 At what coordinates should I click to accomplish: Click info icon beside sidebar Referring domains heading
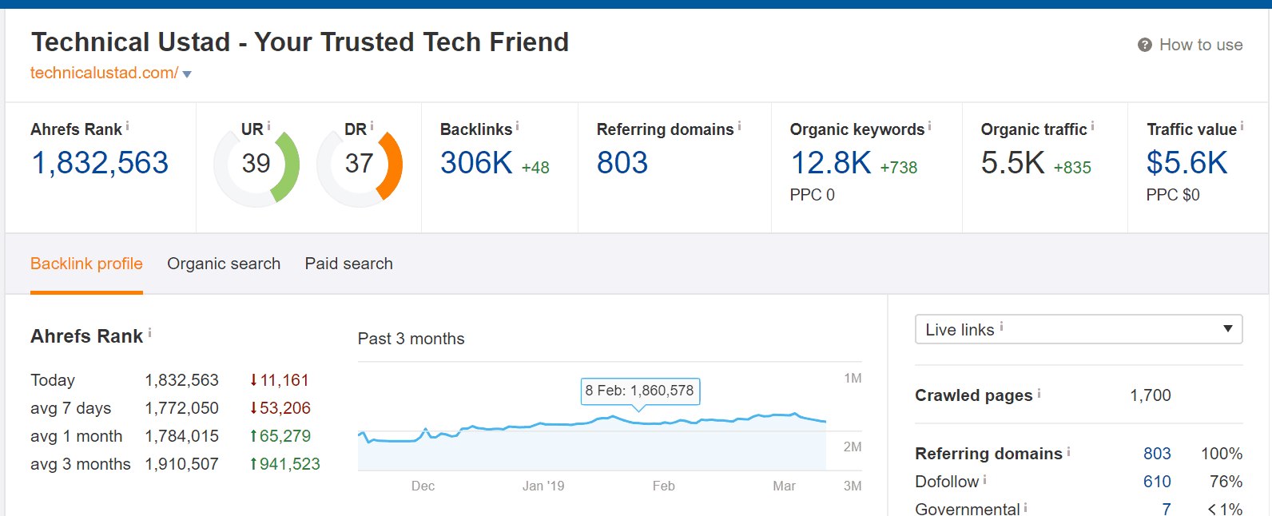[1068, 451]
